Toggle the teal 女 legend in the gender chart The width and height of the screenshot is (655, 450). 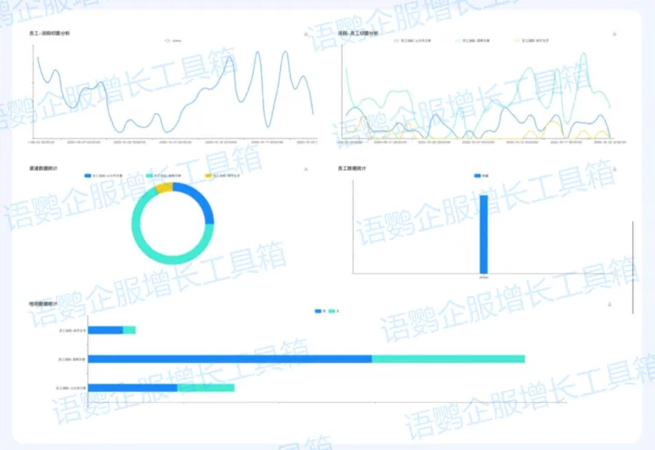(334, 311)
